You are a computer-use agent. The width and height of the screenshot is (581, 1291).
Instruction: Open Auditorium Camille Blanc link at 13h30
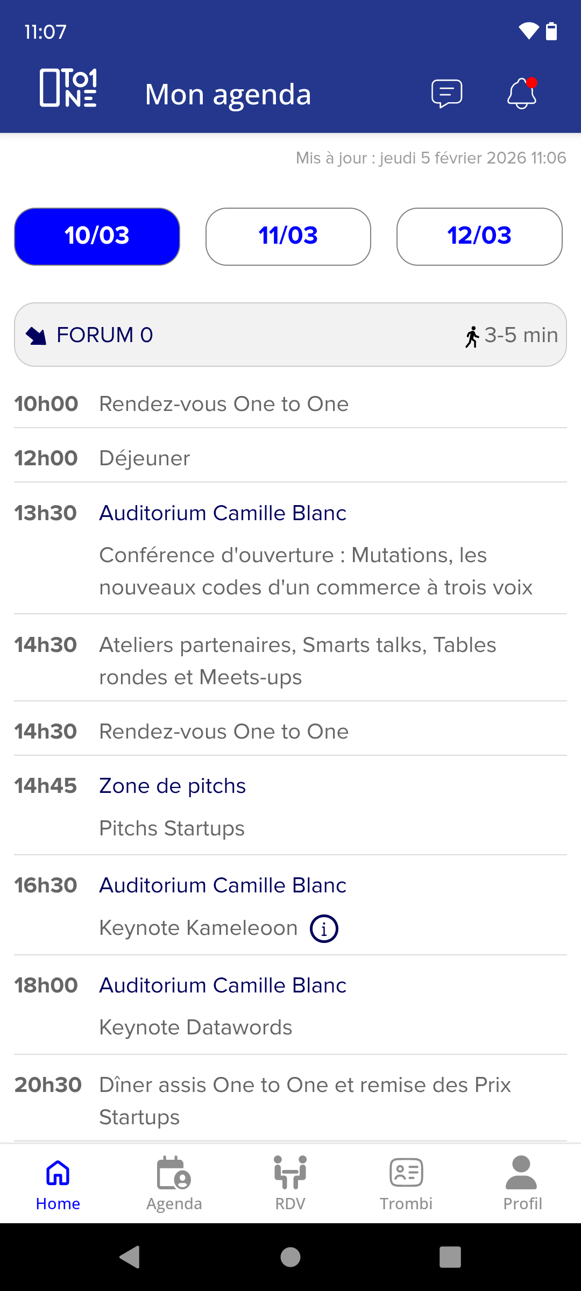click(x=223, y=513)
